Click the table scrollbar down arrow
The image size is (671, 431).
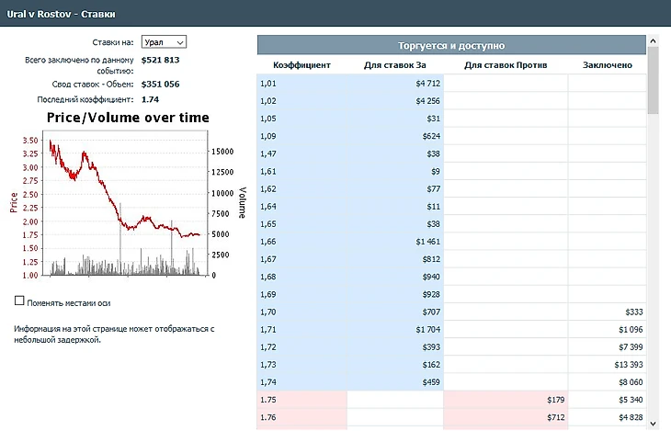point(654,423)
